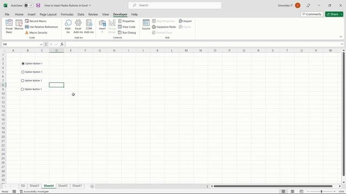Select Option Button 1 radio in row 7
Viewport: 346px width, 194px height.
[23, 81]
